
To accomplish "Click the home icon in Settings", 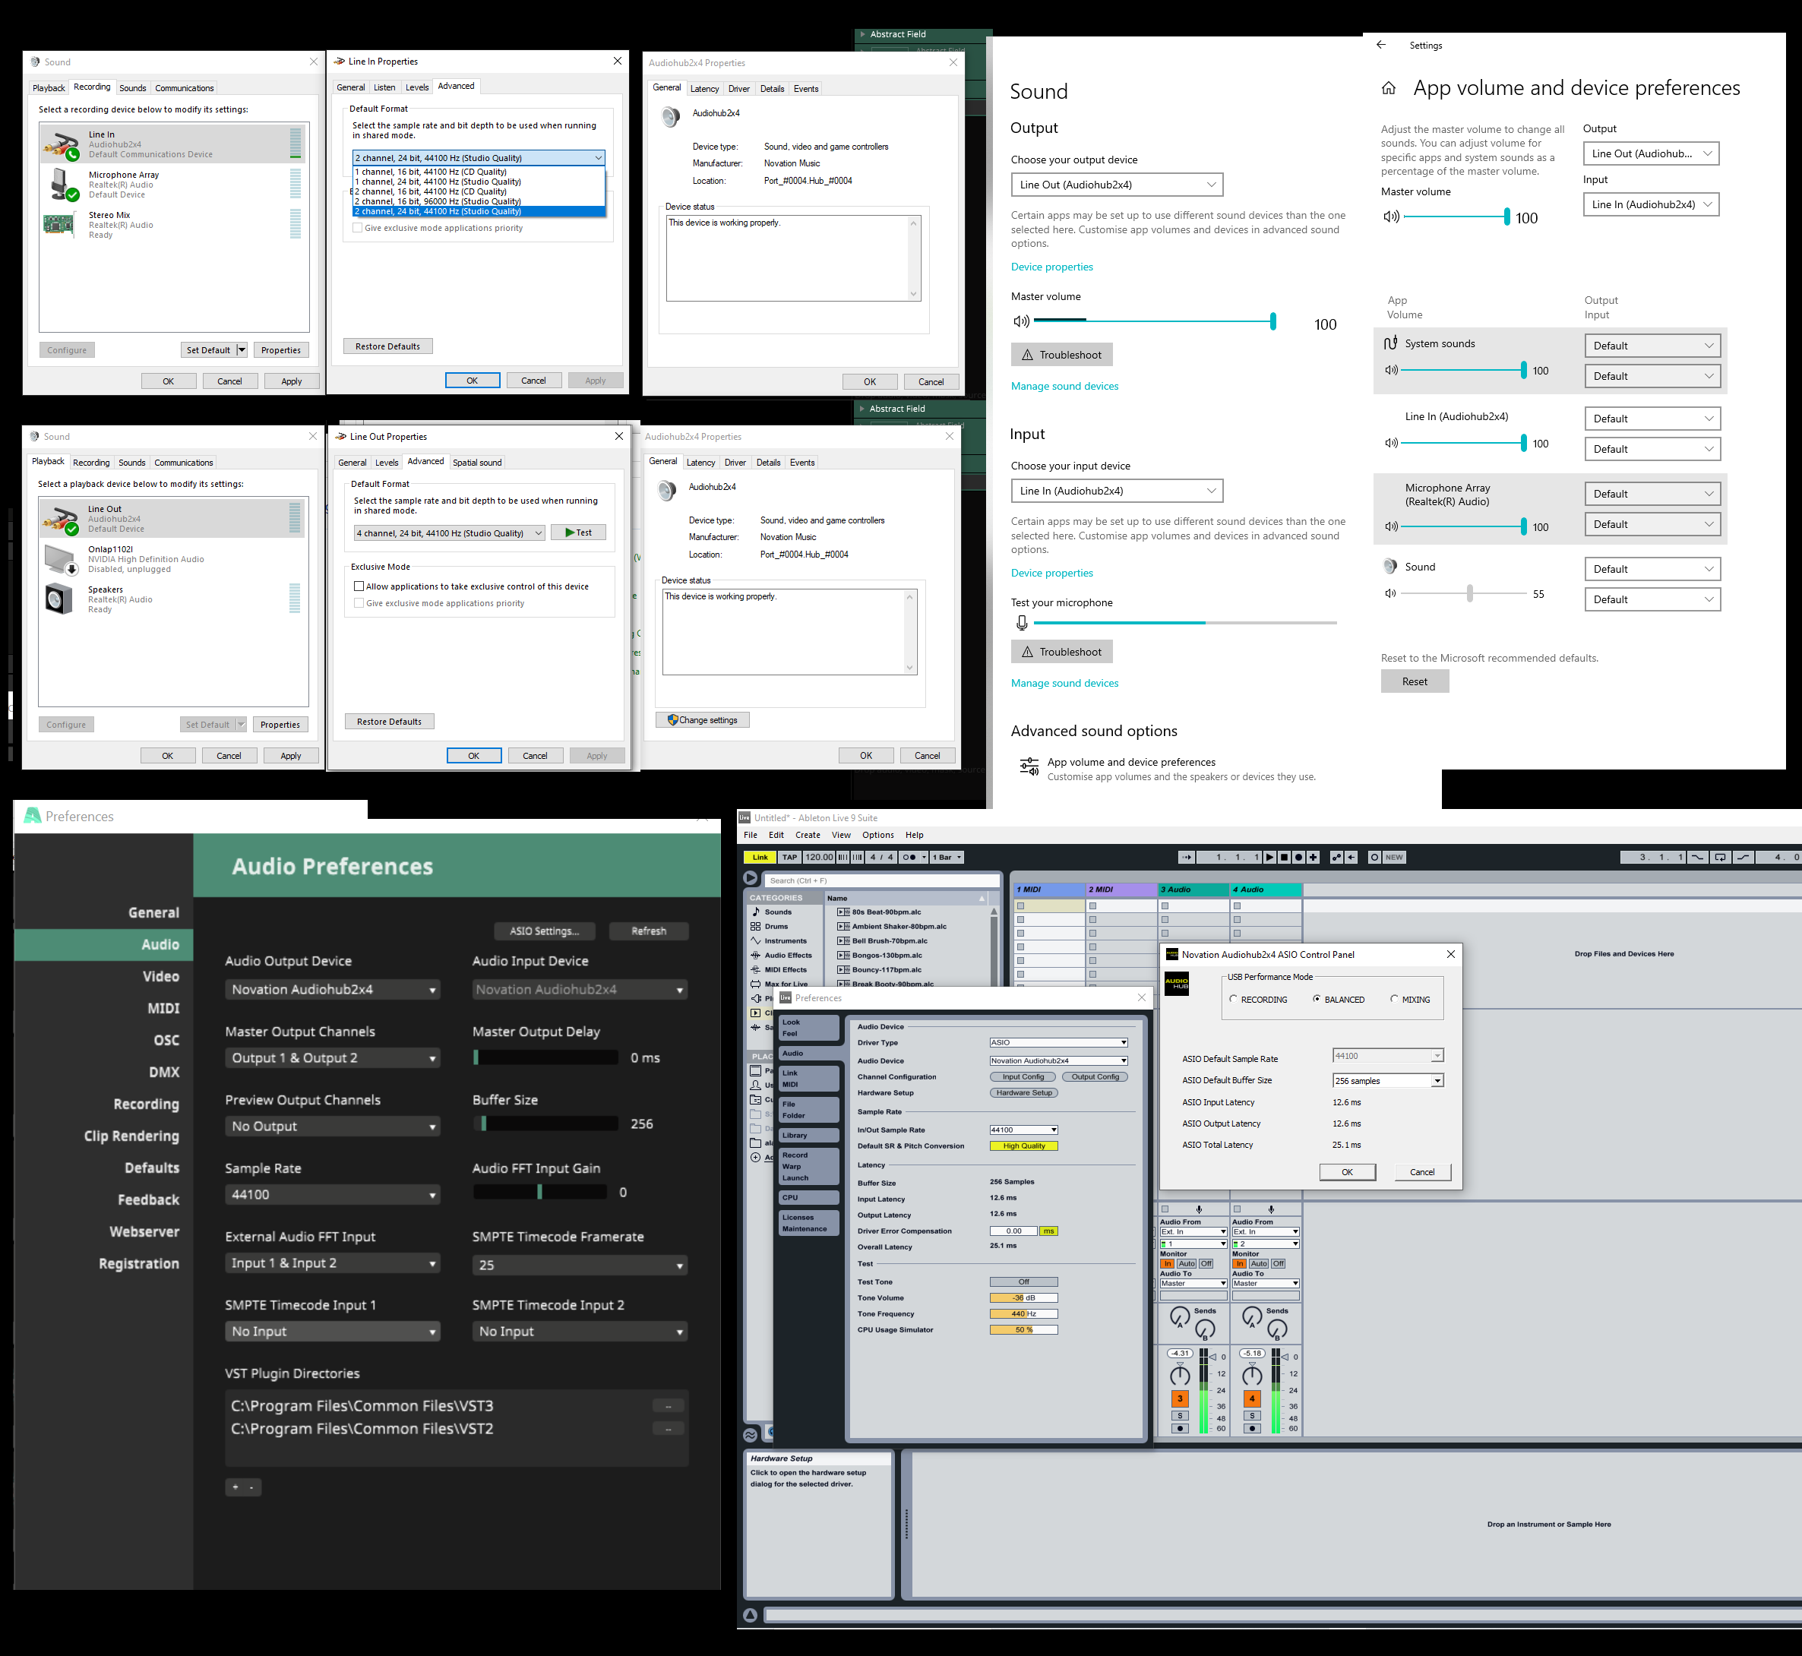I will tap(1388, 88).
